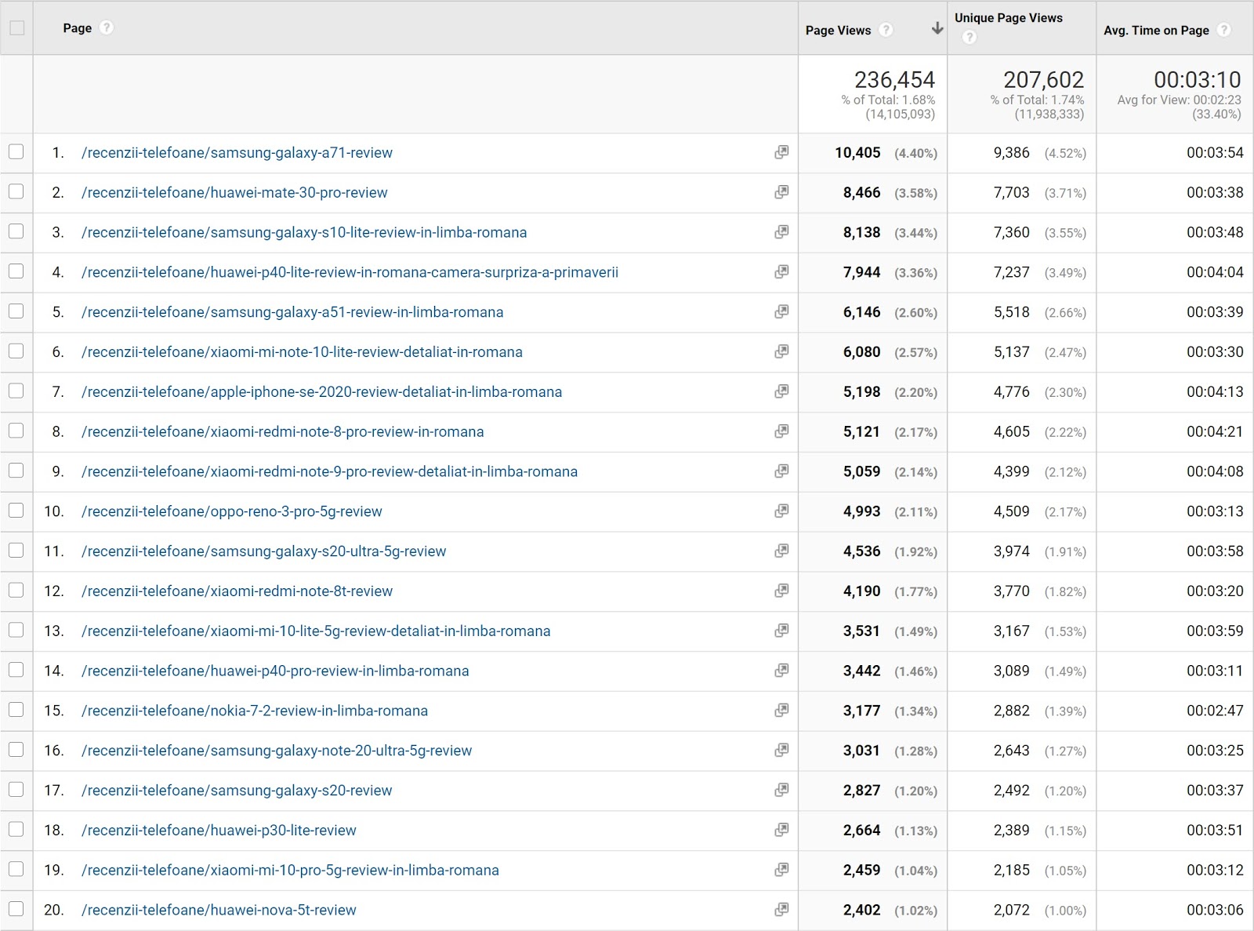Open xiaomi-redmi-note-8-pro-review-in-romana link
1254x931 pixels.
[x=283, y=432]
